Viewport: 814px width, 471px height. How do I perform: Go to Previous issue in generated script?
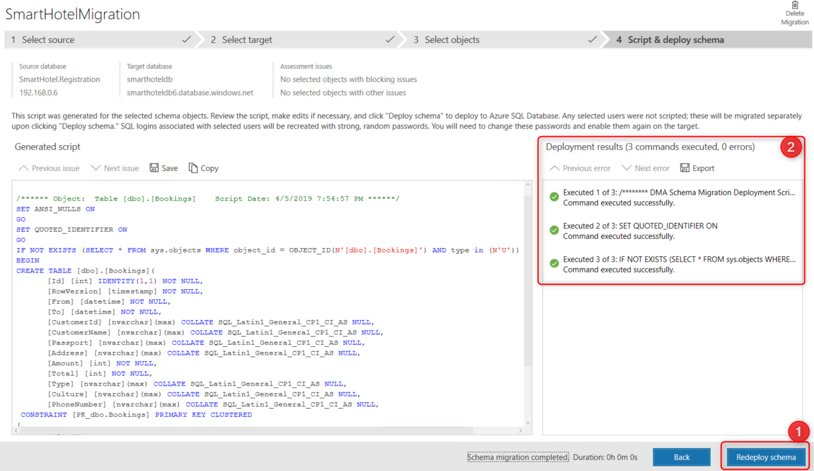click(x=49, y=168)
